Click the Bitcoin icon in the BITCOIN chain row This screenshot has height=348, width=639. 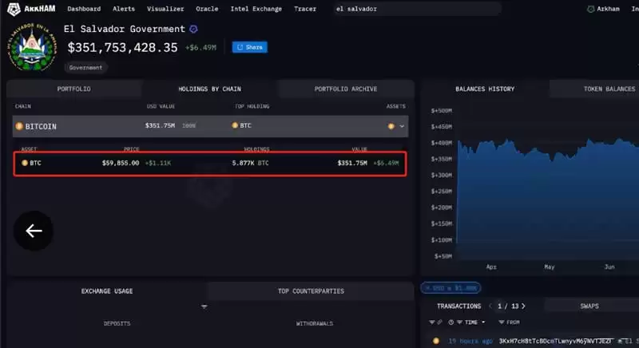click(x=20, y=126)
